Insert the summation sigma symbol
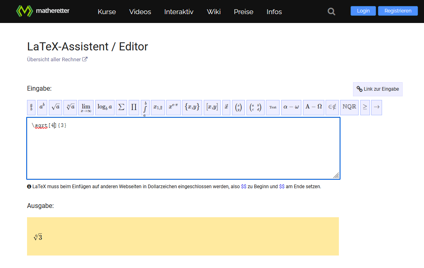 (x=121, y=107)
